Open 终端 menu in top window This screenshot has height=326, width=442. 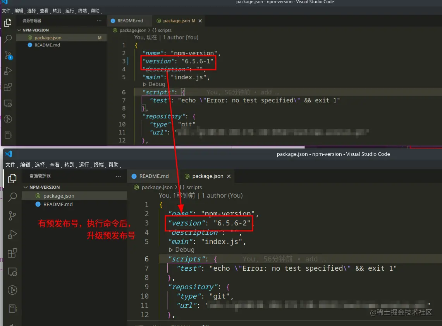(x=82, y=11)
